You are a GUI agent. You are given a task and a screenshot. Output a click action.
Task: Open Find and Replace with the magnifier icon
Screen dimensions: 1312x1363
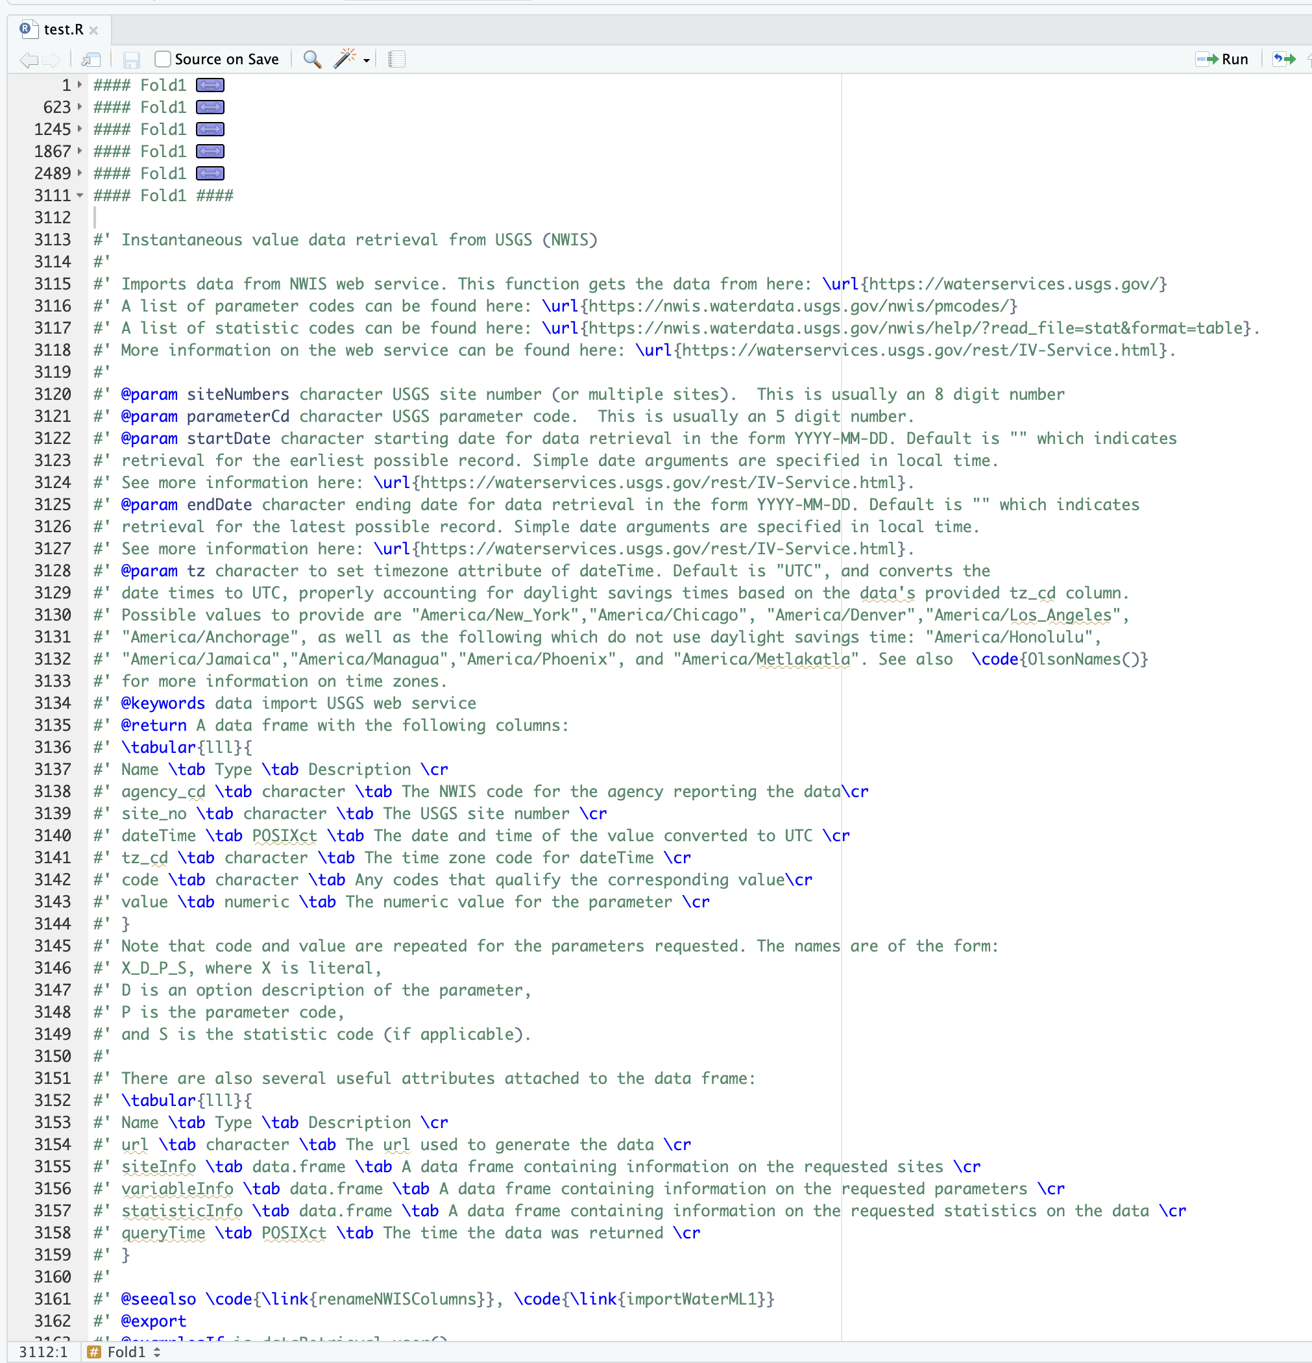pyautogui.click(x=311, y=60)
